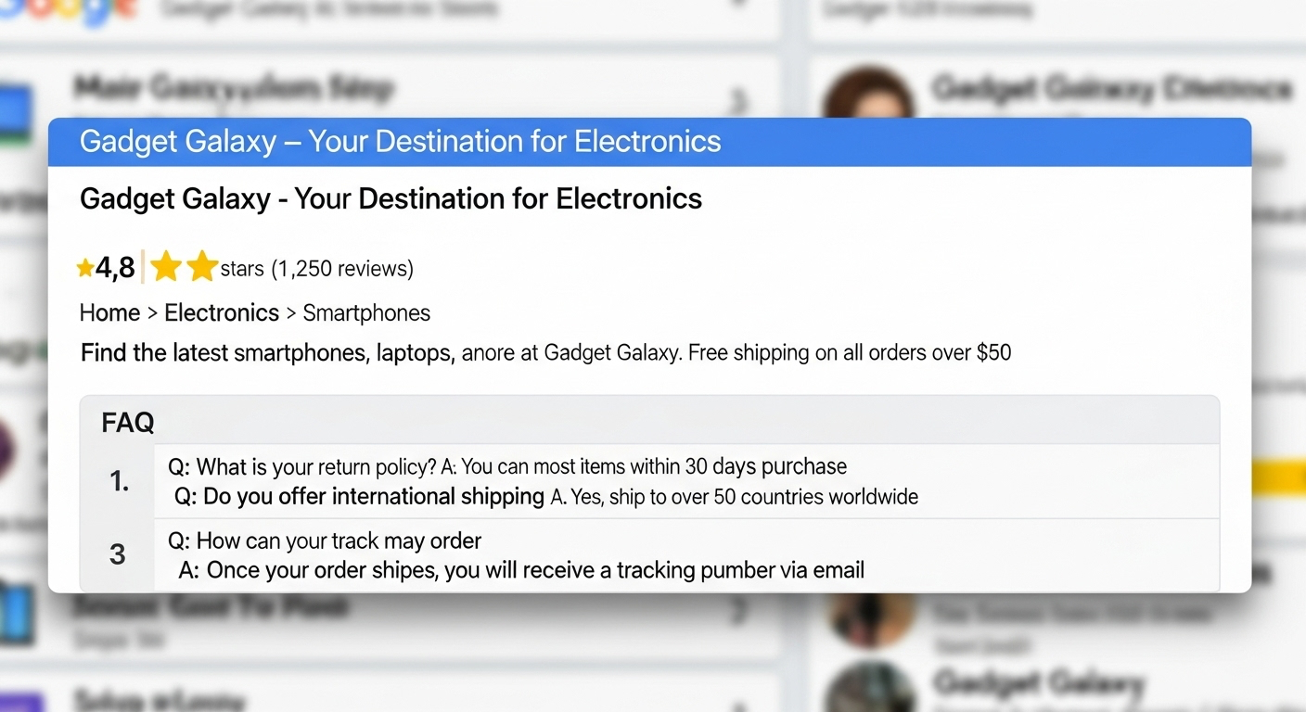
Task: Click the small star beside the 4,8 rating
Action: click(x=85, y=269)
